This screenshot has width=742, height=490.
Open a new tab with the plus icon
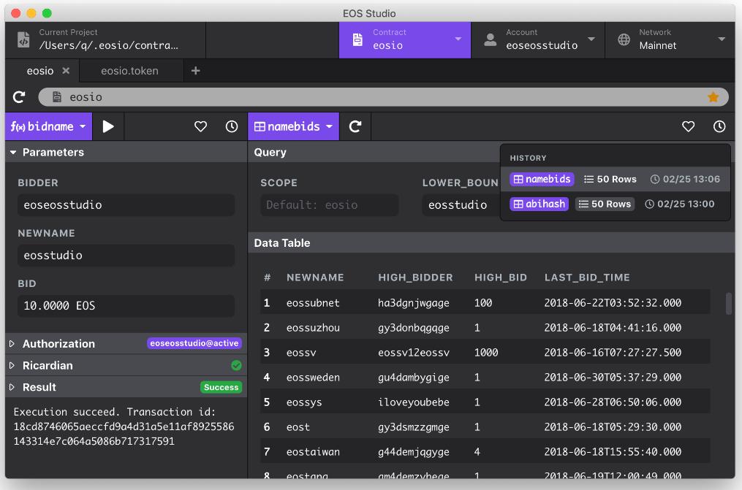click(x=195, y=70)
